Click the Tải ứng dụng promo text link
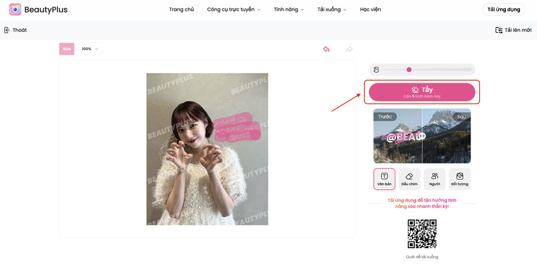This screenshot has height=267, width=537. (x=422, y=203)
